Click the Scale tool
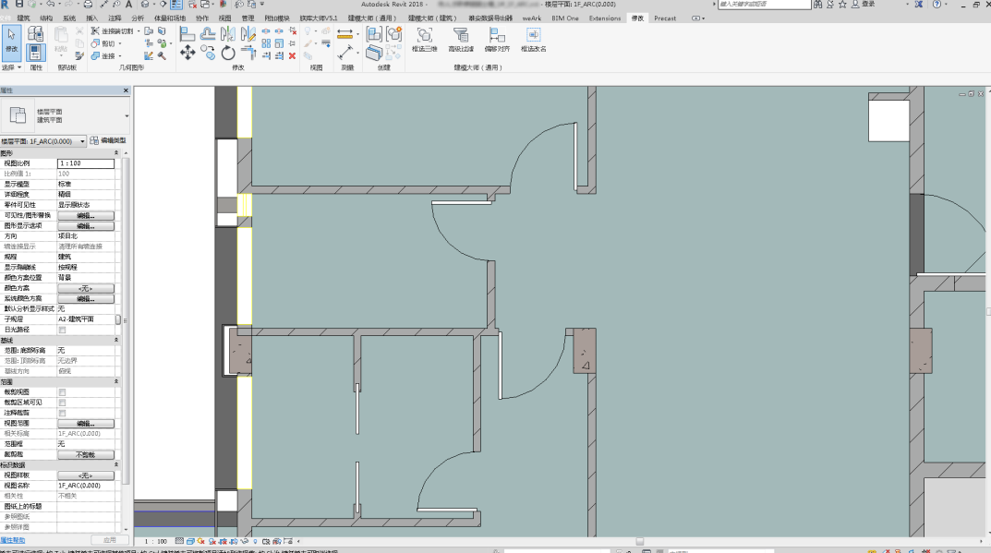Screen dimensions: 991x553 (279, 43)
